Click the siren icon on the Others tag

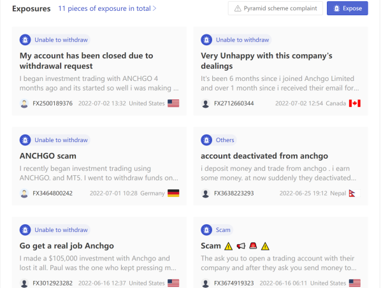(x=206, y=140)
